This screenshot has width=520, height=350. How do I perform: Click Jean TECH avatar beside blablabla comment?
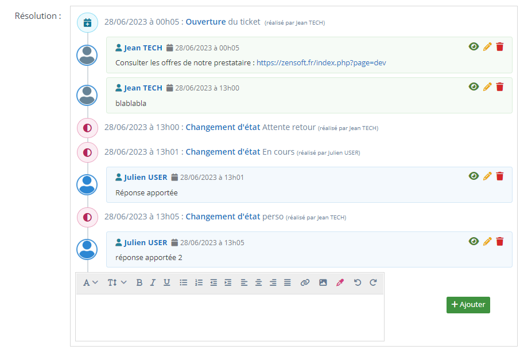tap(87, 95)
